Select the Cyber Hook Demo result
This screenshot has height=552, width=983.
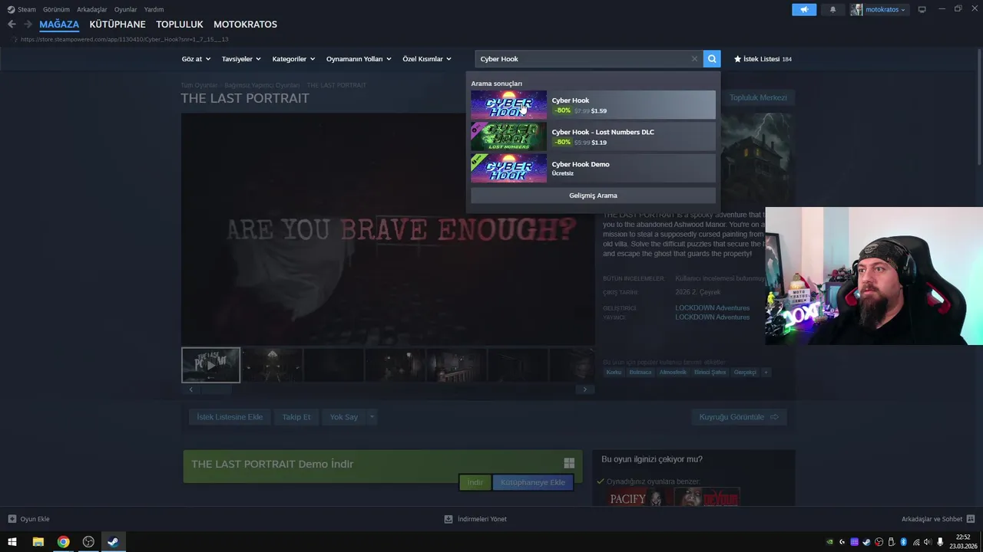pos(593,168)
